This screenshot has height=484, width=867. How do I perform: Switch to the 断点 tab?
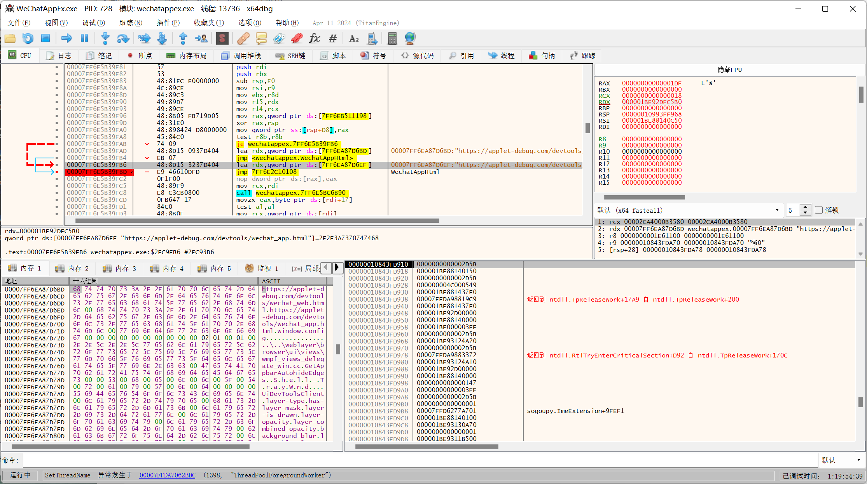click(x=140, y=56)
